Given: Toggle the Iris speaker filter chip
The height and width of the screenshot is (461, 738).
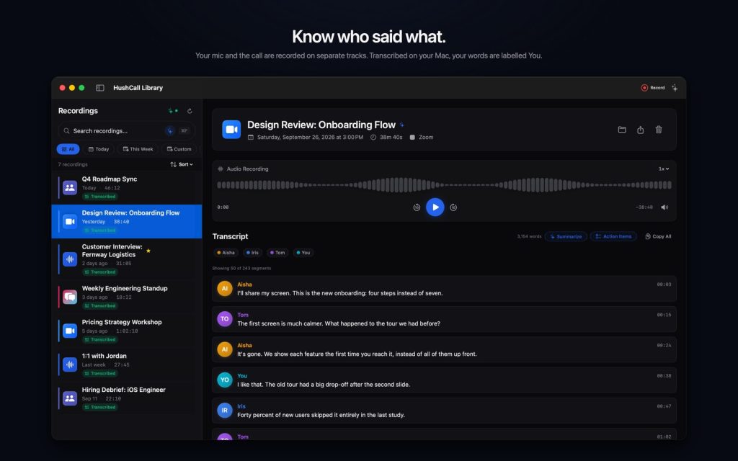Looking at the screenshot, I should pyautogui.click(x=252, y=253).
